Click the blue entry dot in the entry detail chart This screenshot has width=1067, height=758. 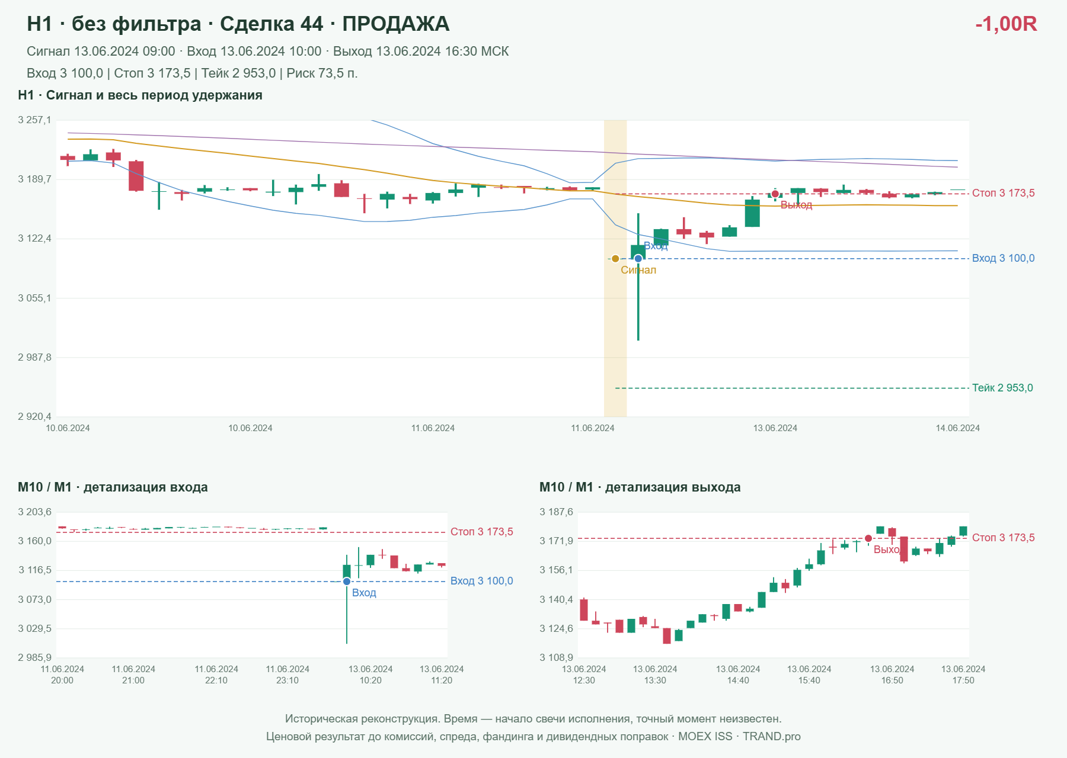[347, 582]
